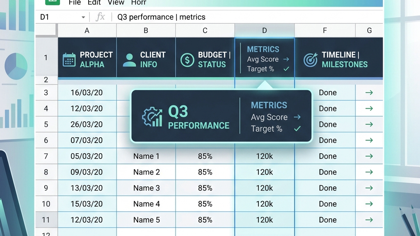
Task: Open the D1 name box dropdown arrow
Action: click(x=83, y=17)
